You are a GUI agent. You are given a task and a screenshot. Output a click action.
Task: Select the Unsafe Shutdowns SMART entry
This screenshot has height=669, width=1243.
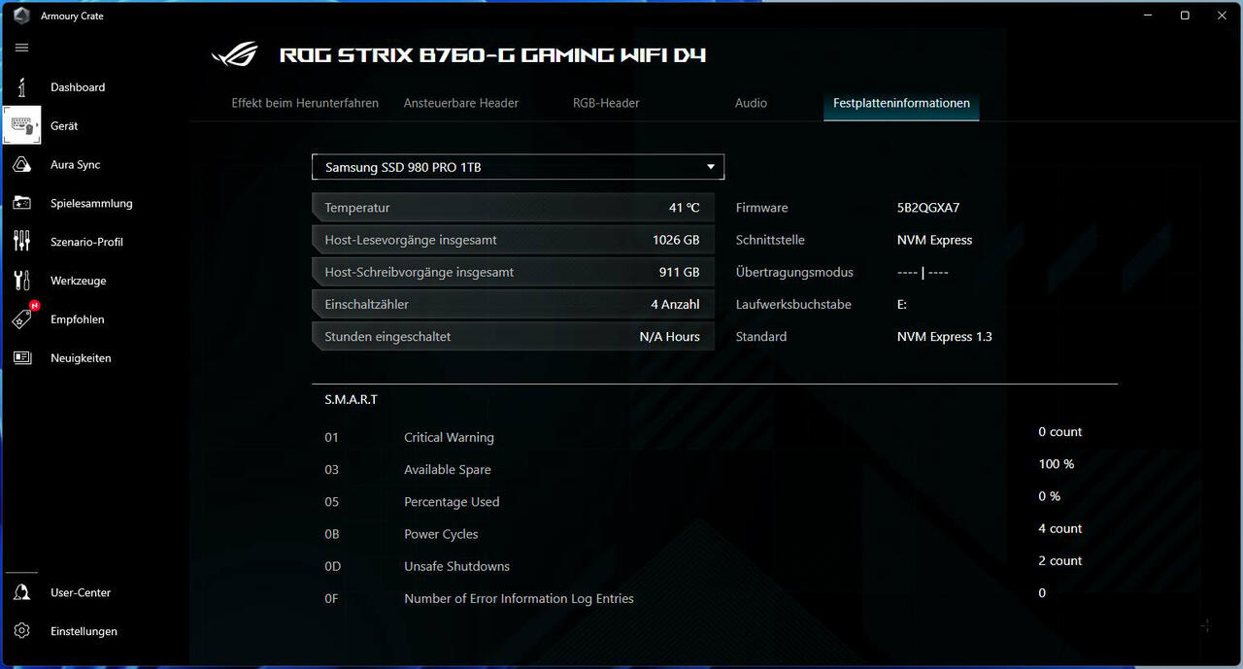tap(456, 566)
